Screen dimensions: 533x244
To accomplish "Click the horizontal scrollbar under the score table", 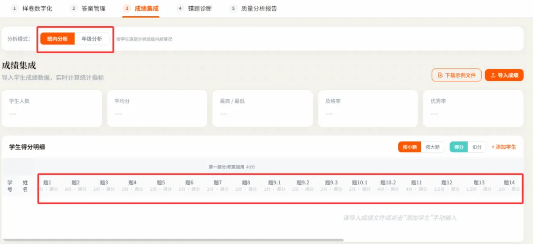I will coord(173,240).
